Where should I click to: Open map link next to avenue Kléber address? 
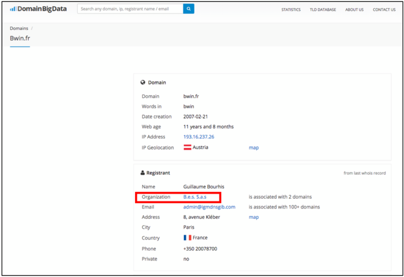(254, 217)
